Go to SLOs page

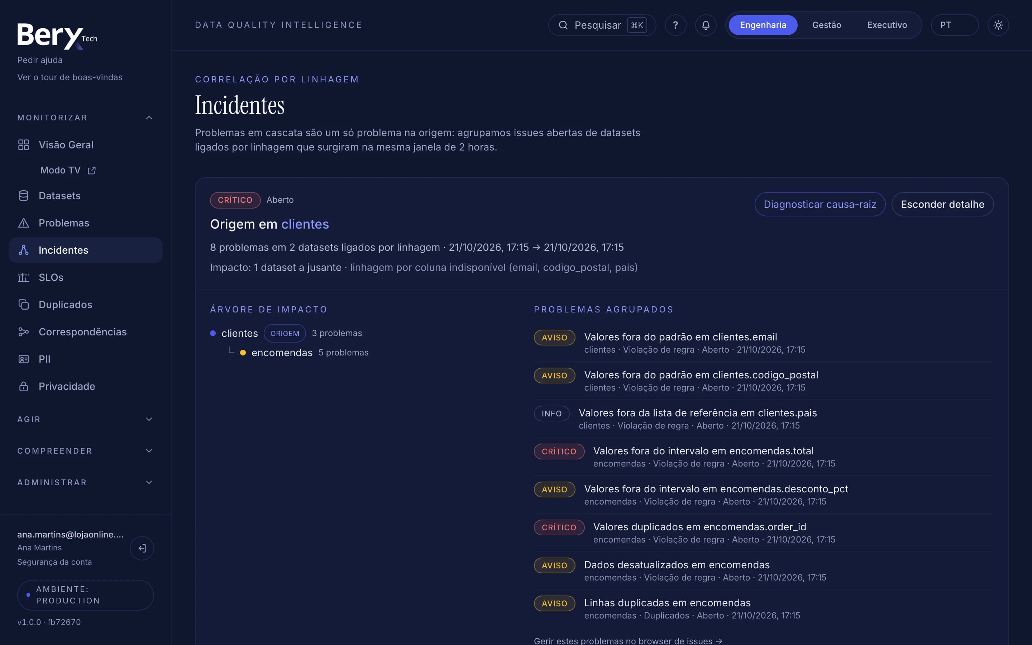coord(85,277)
